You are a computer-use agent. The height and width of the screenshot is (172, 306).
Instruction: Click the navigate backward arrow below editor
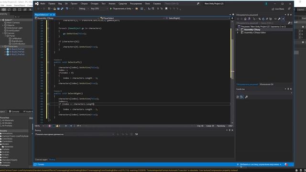click(x=66, y=126)
